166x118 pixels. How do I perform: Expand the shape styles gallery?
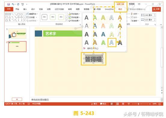click(x=66, y=20)
